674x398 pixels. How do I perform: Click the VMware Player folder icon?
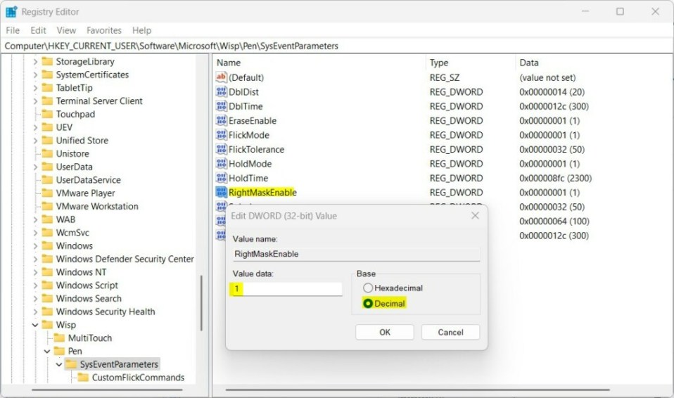click(x=47, y=193)
